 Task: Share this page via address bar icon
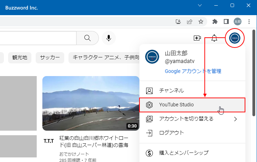coord(190,21)
